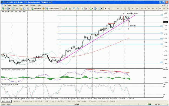Open the Templates icon
The height and width of the screenshot is (106, 169).
coord(100,9)
